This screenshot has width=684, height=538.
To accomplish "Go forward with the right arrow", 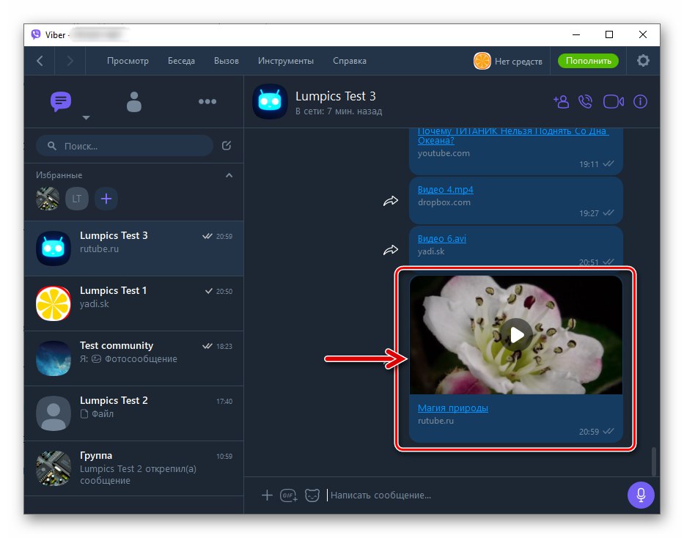I will [70, 61].
